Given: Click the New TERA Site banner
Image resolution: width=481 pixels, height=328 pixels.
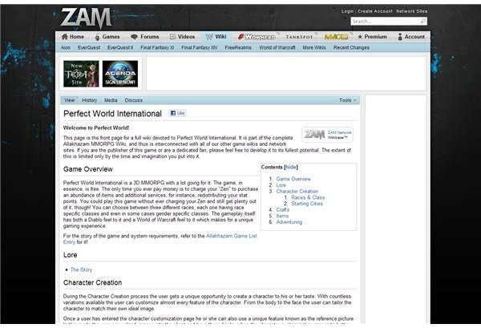Looking at the screenshot, I should (81, 74).
